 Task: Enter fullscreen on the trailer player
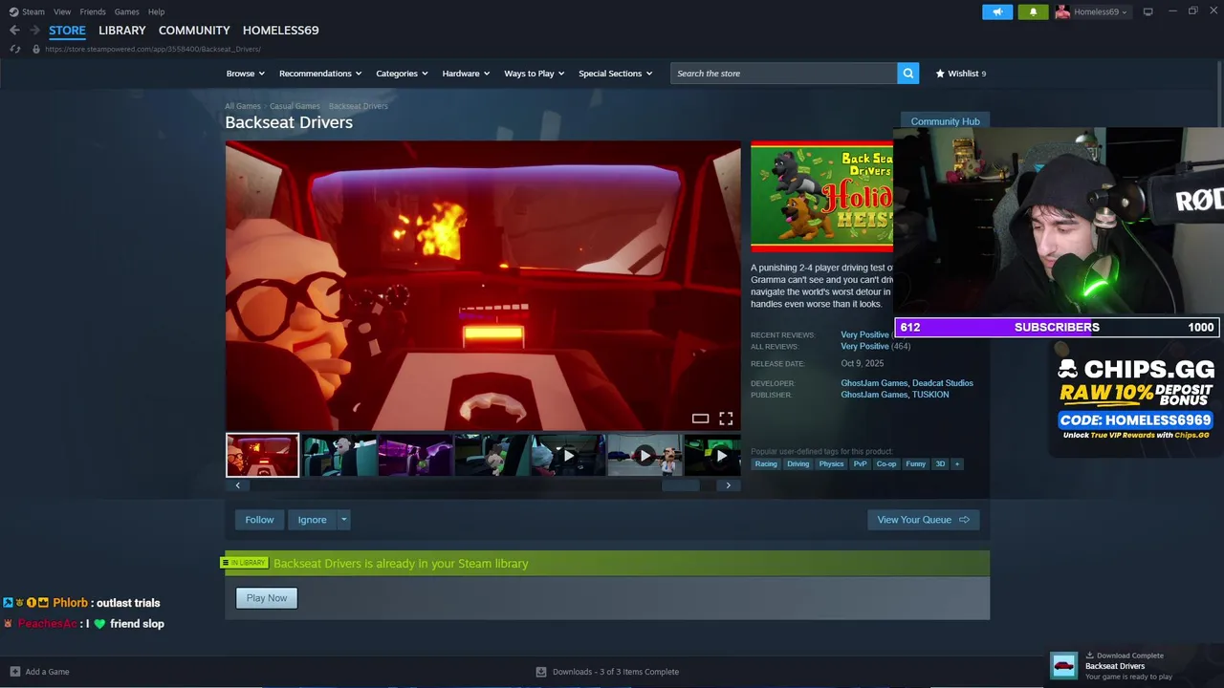726,419
